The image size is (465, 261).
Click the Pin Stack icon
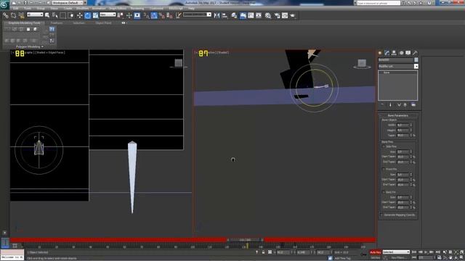point(382,104)
